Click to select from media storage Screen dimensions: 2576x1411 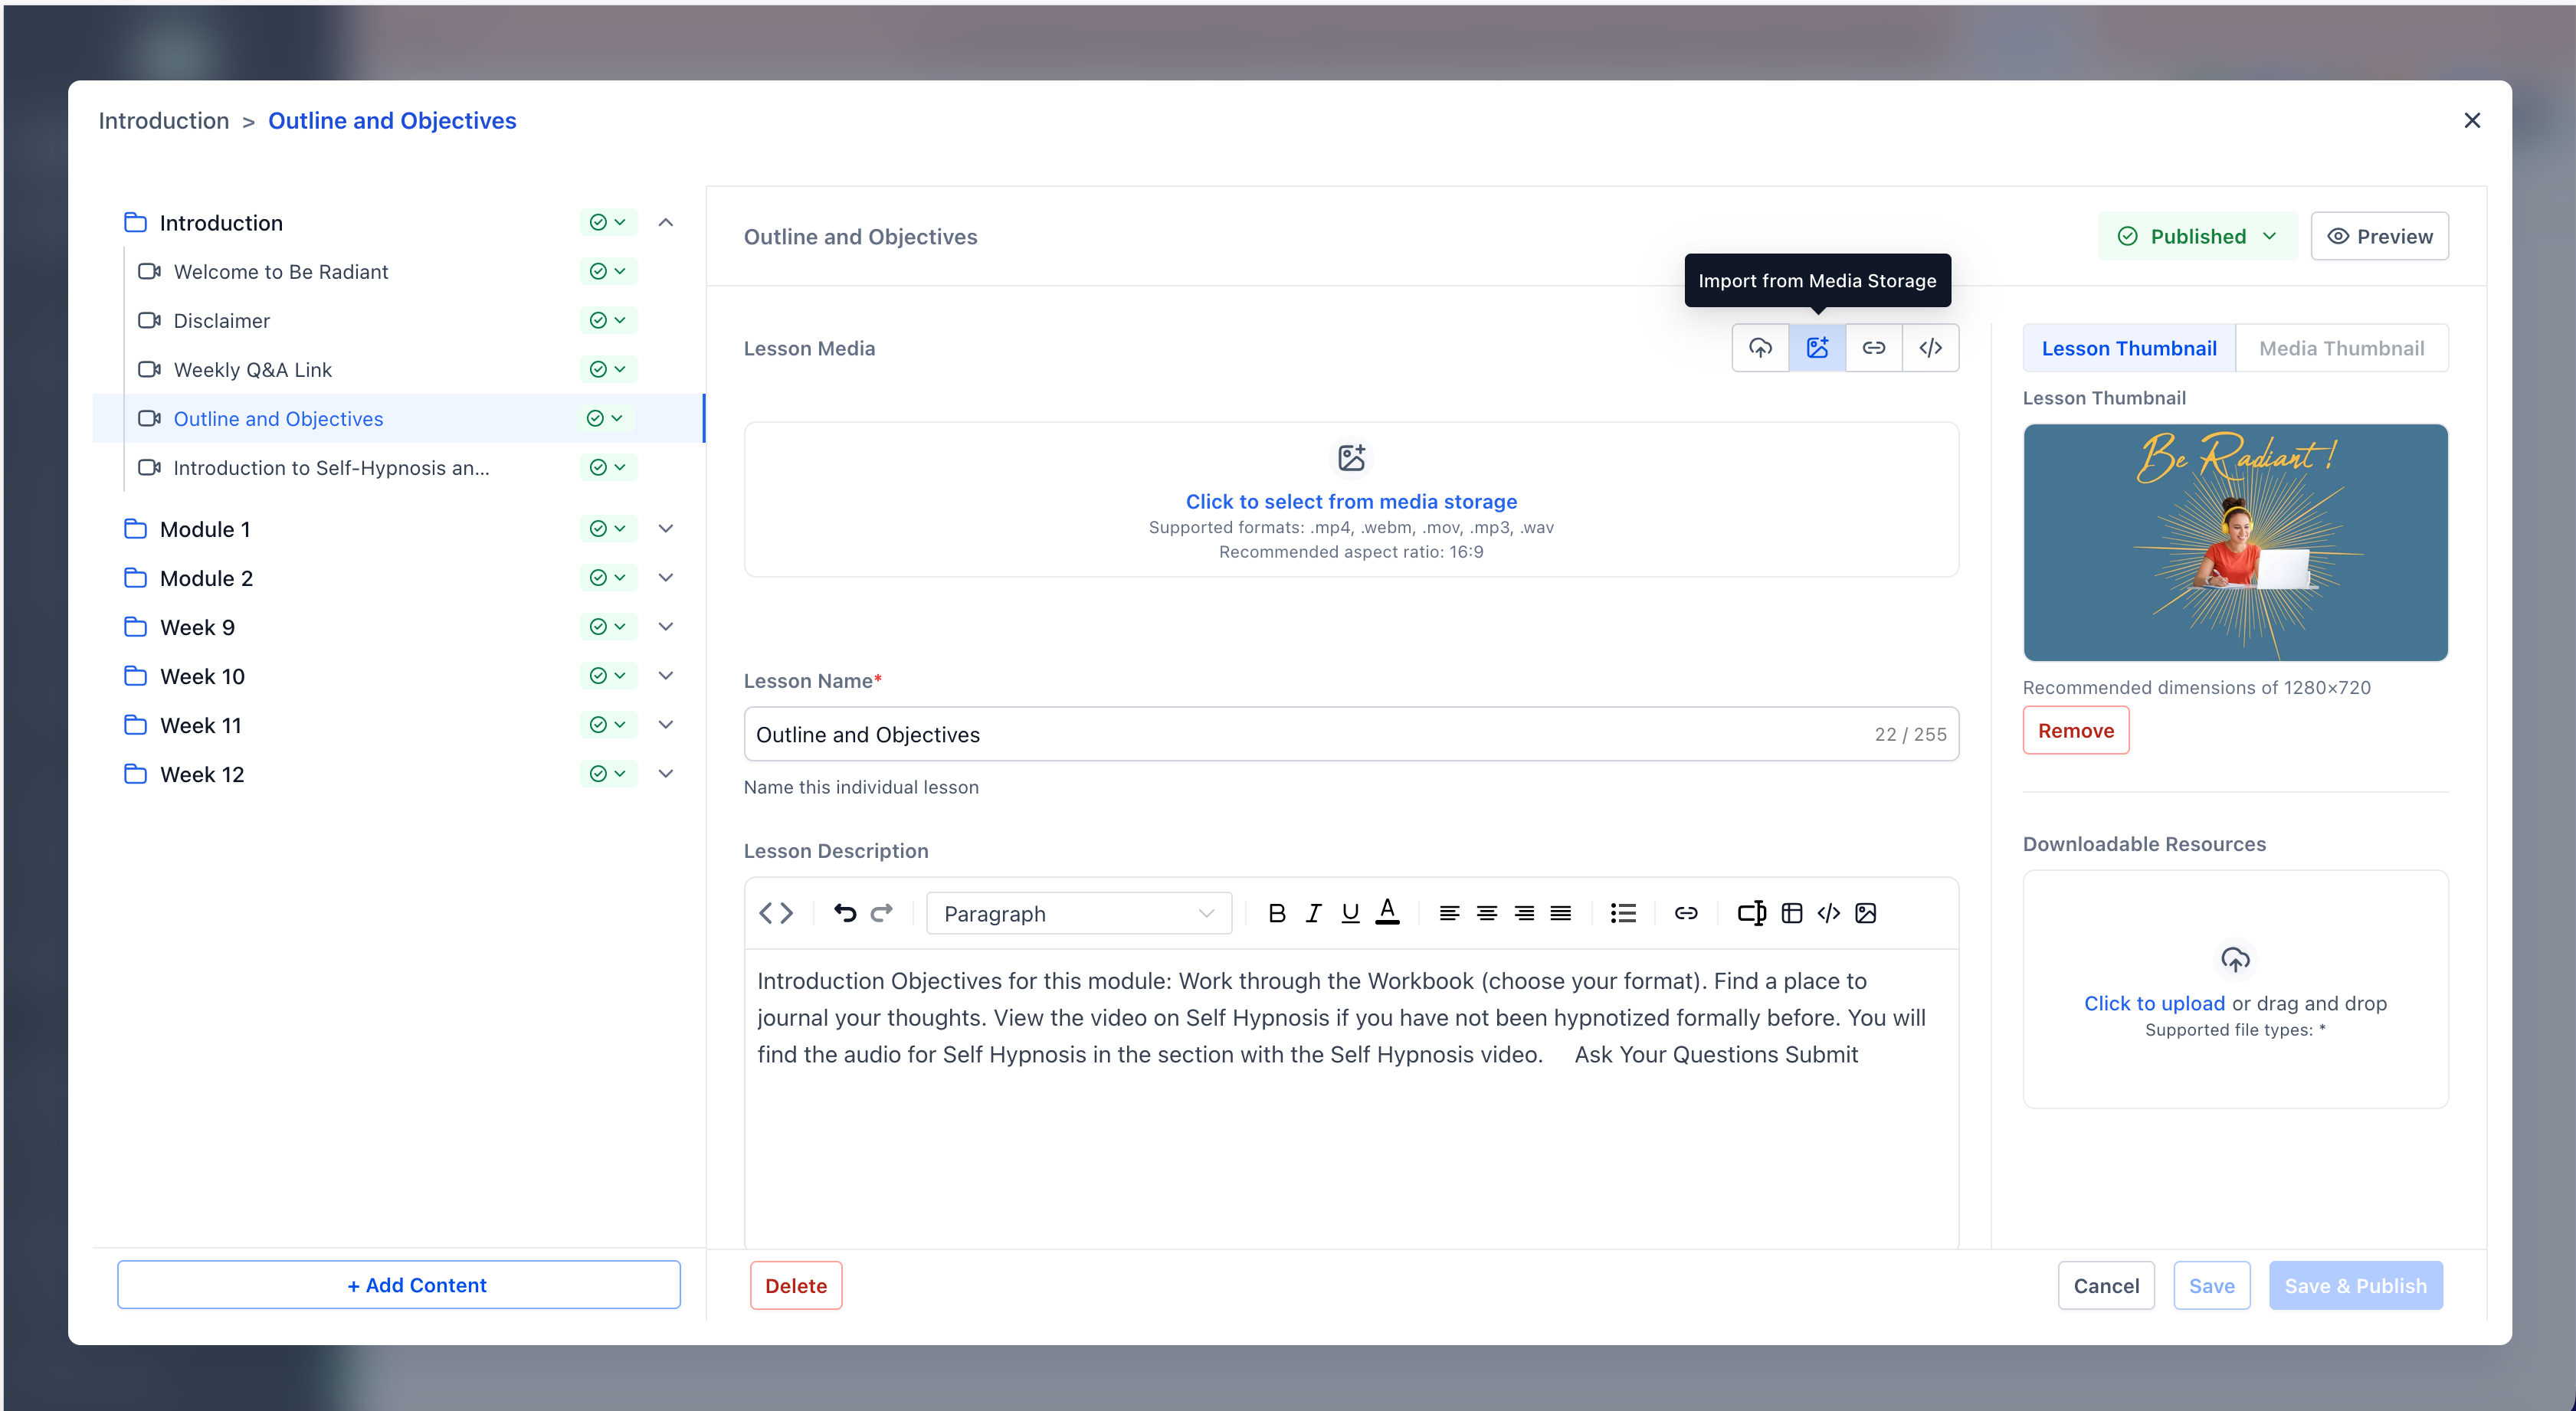tap(1351, 501)
